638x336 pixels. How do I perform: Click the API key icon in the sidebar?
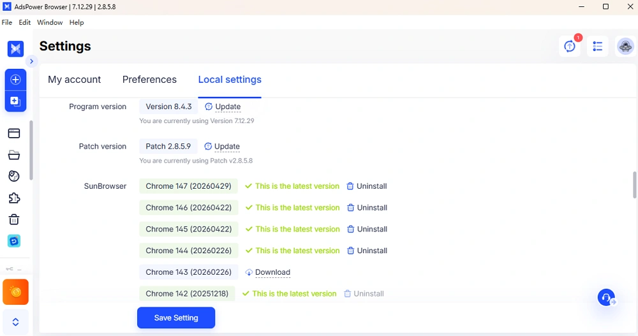pyautogui.click(x=10, y=269)
